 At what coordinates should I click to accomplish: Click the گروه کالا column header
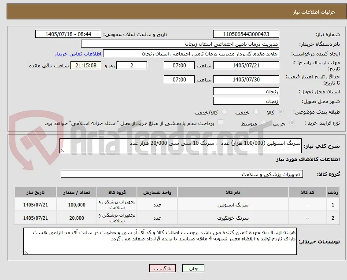point(117,192)
